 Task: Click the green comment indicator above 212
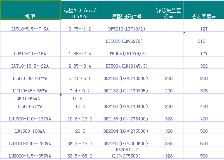tap(184, 33)
